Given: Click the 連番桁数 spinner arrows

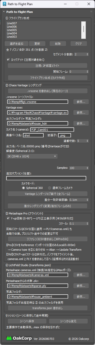Looking at the screenshot, I should [x=87, y=141].
